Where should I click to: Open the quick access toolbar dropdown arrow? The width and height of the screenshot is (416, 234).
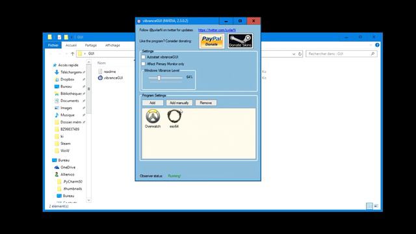point(71,37)
